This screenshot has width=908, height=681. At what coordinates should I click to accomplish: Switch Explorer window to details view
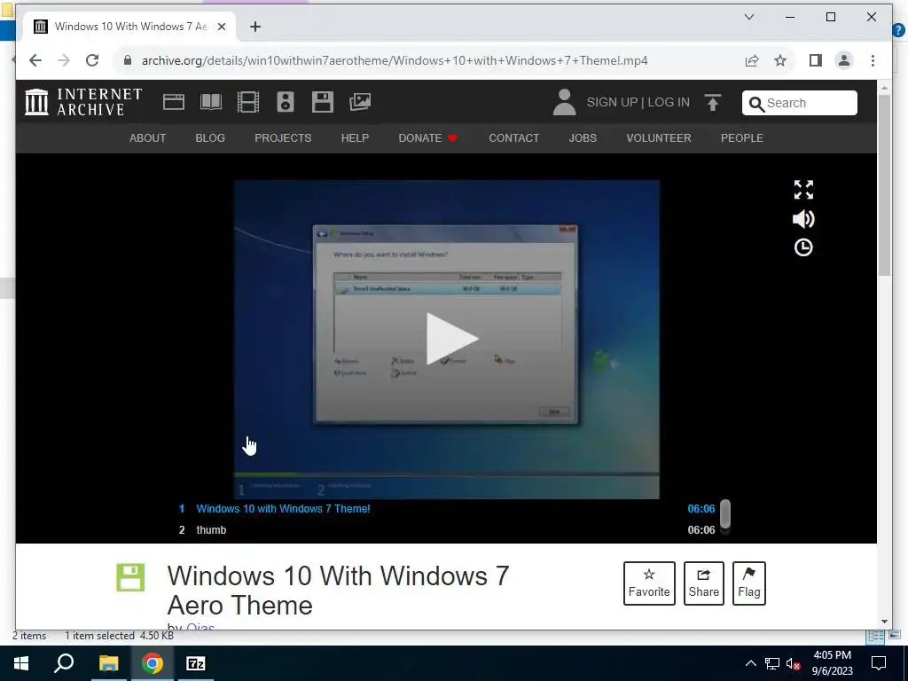[x=875, y=636]
